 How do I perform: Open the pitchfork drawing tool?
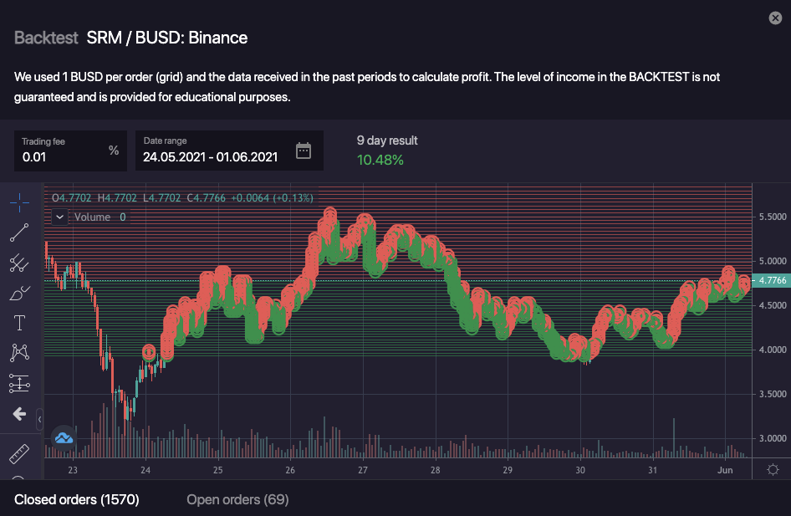pyautogui.click(x=19, y=263)
